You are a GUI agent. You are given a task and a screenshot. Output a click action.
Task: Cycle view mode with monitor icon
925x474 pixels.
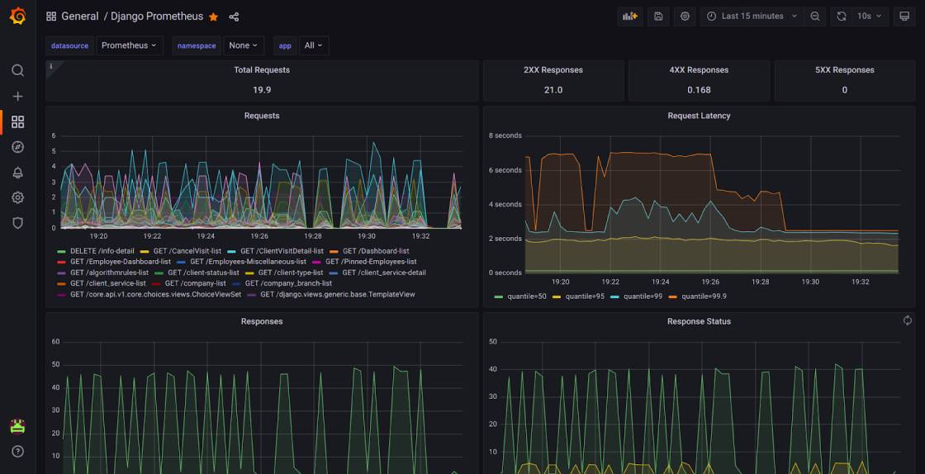(x=904, y=17)
